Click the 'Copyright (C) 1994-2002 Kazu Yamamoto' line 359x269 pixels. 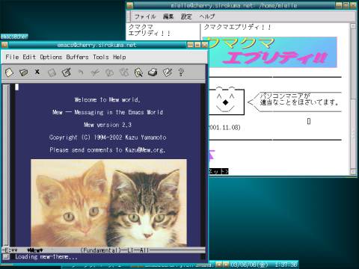pyautogui.click(x=108, y=137)
